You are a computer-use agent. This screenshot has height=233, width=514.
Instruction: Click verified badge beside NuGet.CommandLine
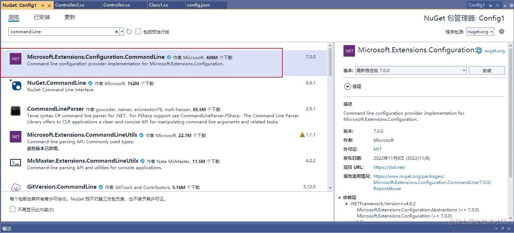point(90,83)
